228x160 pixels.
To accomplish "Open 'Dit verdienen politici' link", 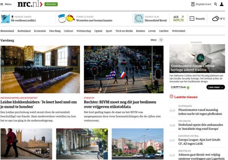I will [x=24, y=21].
